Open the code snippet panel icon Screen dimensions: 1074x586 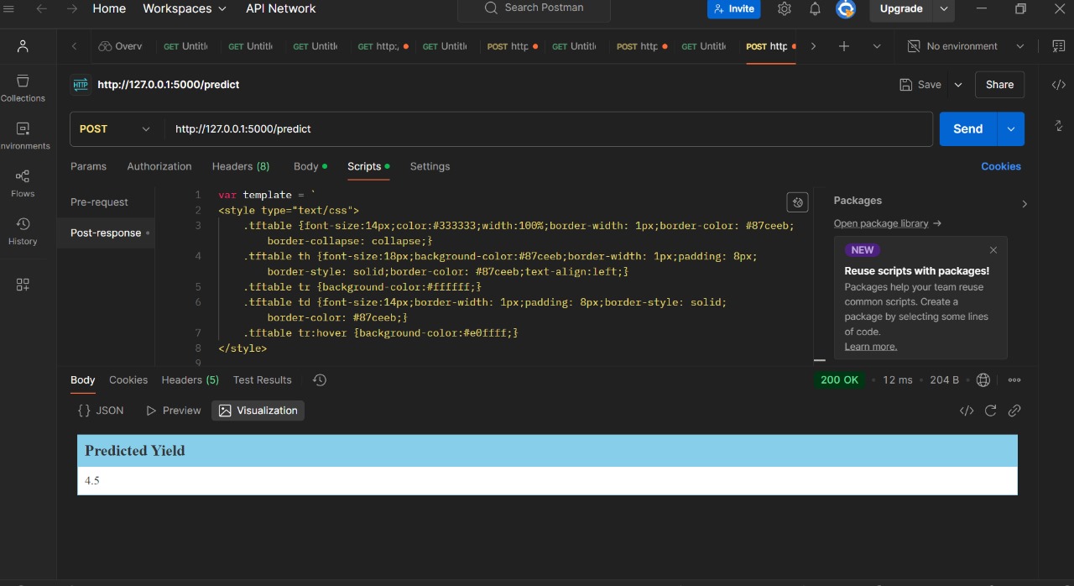(1059, 85)
